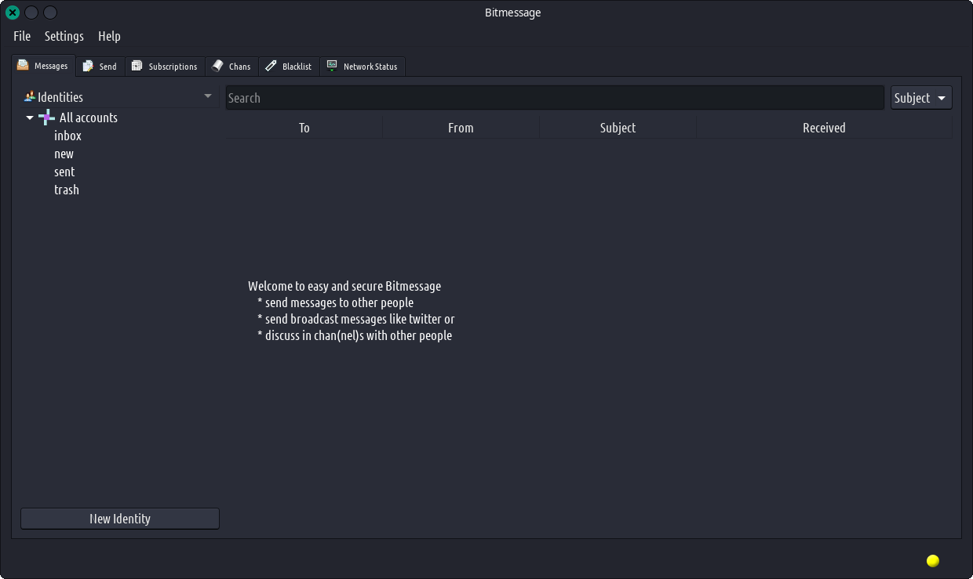Open the Settings menu
The height and width of the screenshot is (579, 973).
click(64, 36)
